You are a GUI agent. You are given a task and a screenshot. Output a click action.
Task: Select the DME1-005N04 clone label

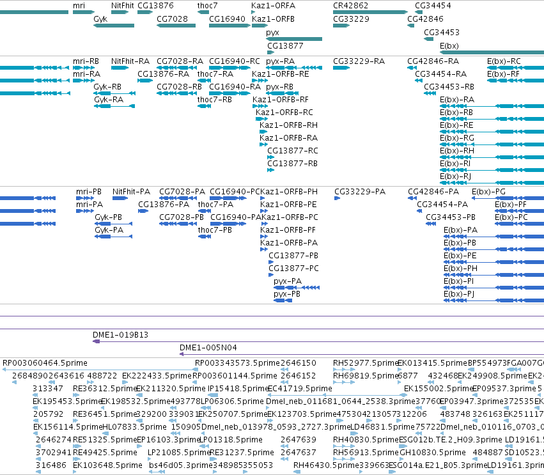coord(208,348)
